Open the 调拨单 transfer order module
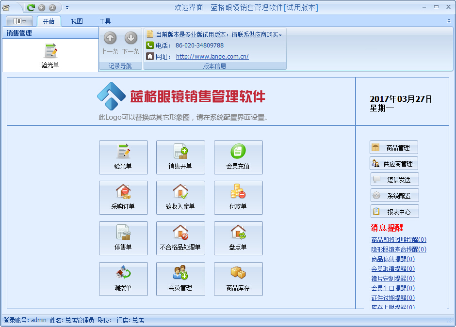Image resolution: width=456 pixels, height=327 pixels. coord(123,279)
